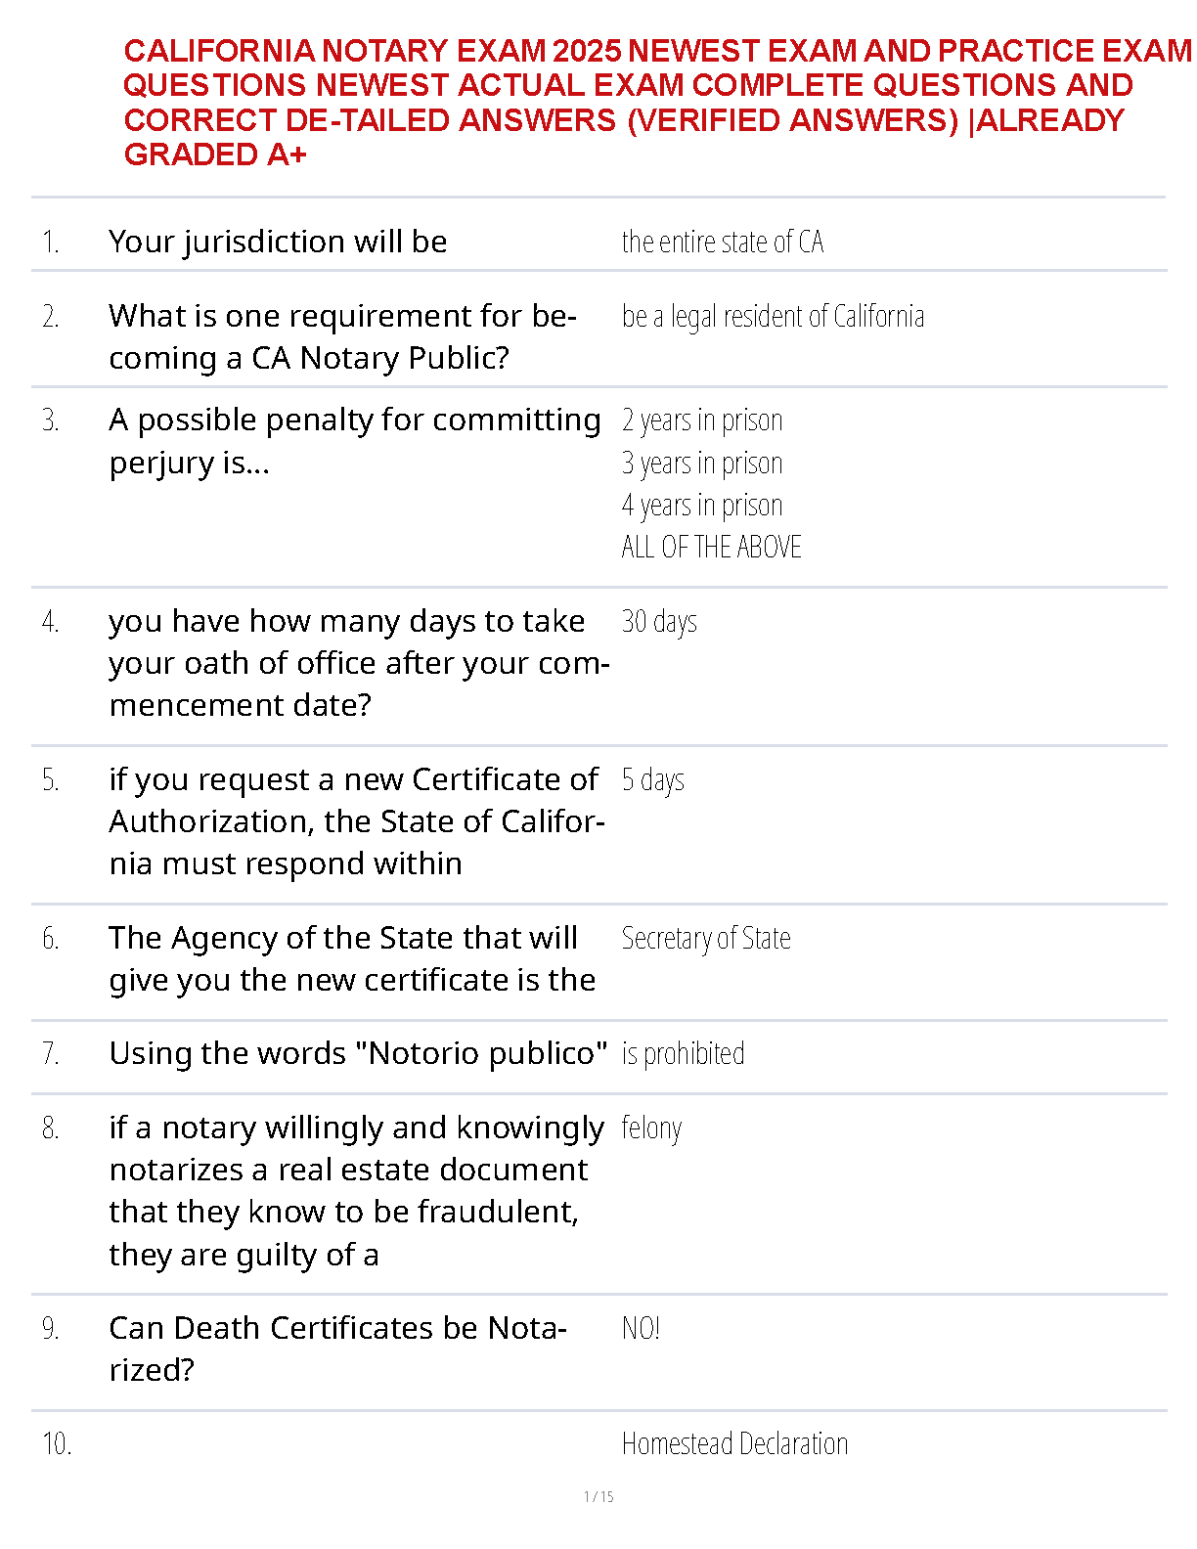Click the 'Notorio publico' question

pos(358,1053)
